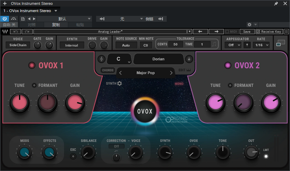
Task: Click the 复制 copy button
Action: click(56, 24)
